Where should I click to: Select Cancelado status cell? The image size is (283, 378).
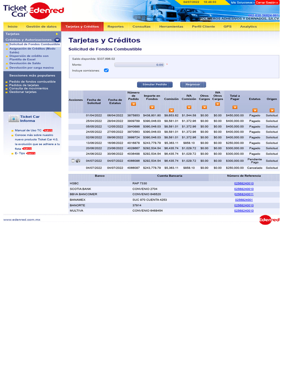(x=255, y=168)
